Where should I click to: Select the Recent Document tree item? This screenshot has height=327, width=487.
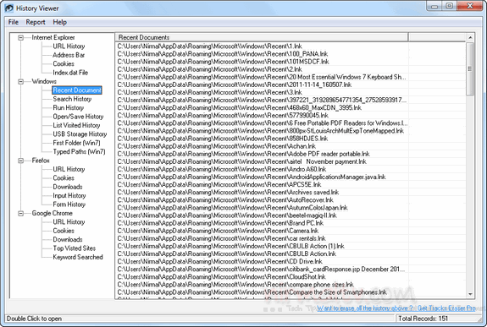(x=77, y=90)
